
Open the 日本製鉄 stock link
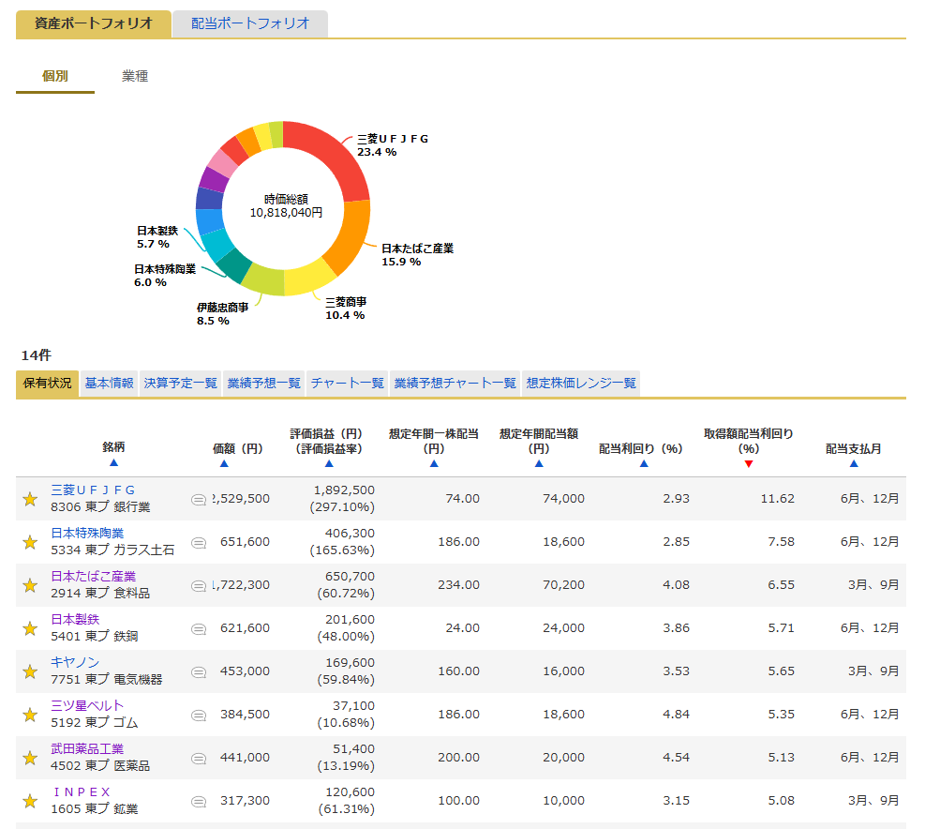point(75,619)
